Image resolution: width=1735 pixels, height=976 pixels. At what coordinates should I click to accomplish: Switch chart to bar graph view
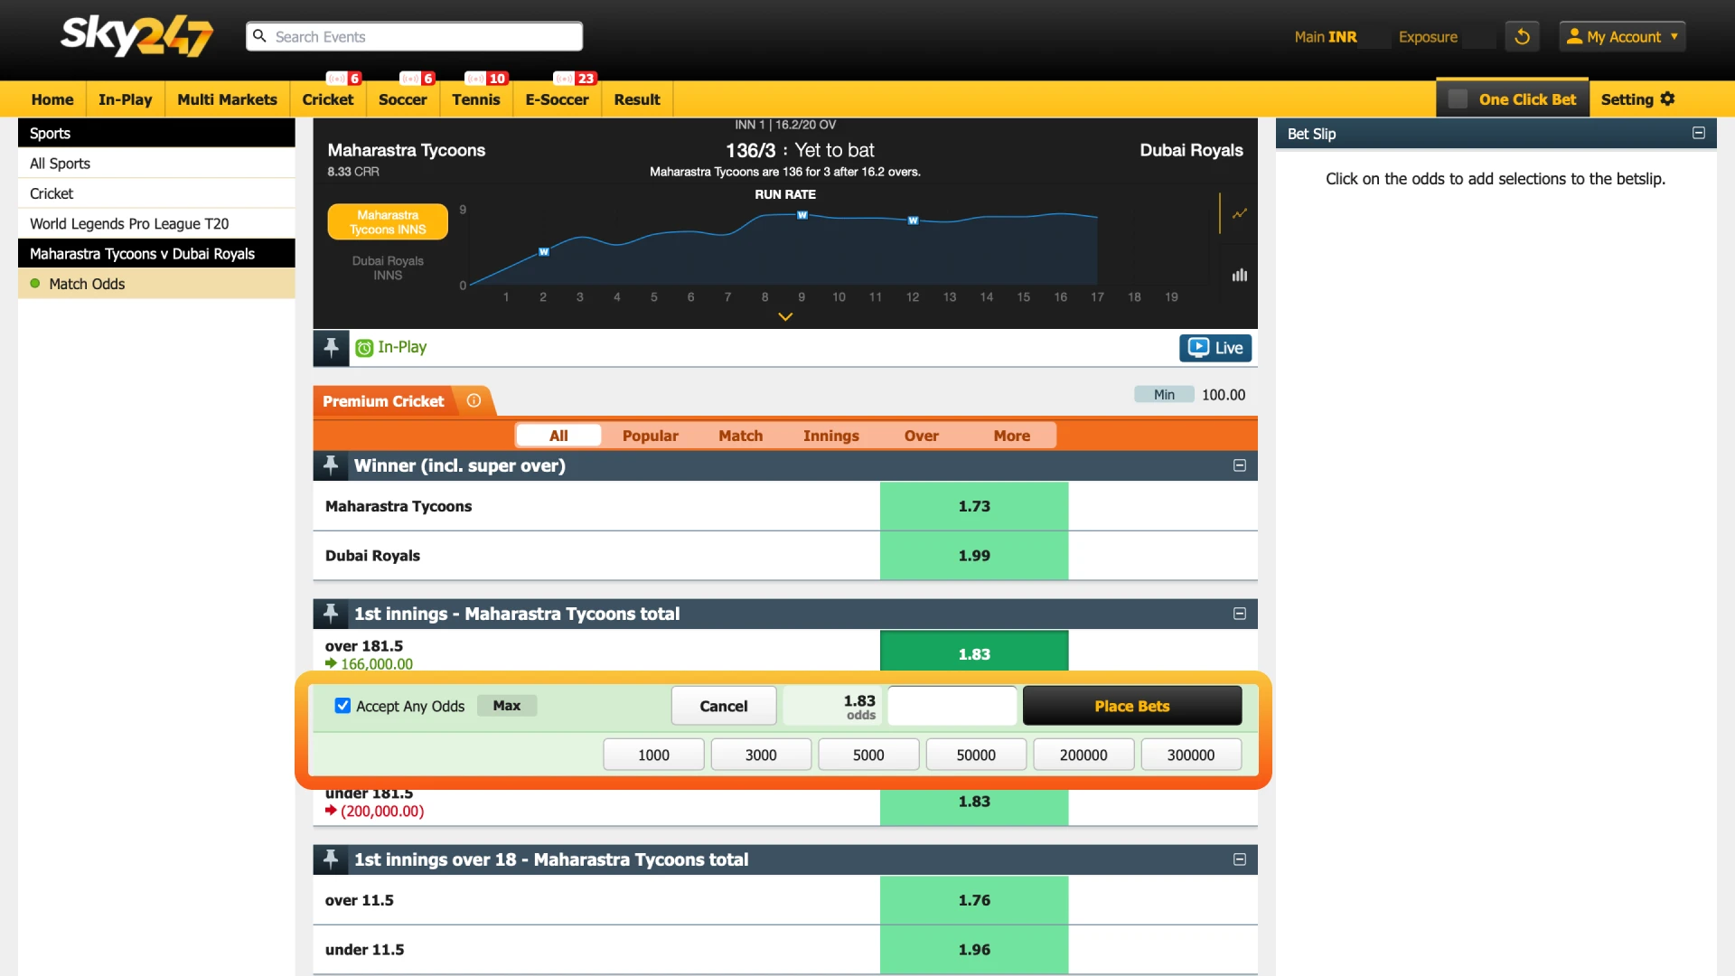1239,275
